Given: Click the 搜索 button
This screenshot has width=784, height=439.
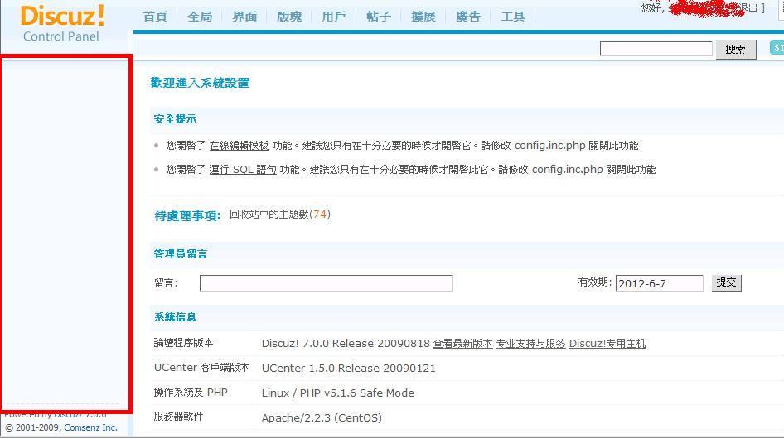Looking at the screenshot, I should point(735,50).
